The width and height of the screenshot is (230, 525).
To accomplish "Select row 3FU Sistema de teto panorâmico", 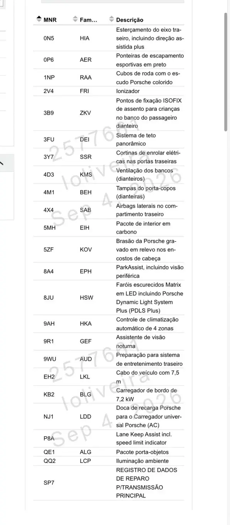I will tap(109, 139).
